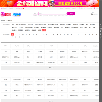Click the air-conditioner subsidy promo badge
This screenshot has height=102, width=102.
click(17, 14)
